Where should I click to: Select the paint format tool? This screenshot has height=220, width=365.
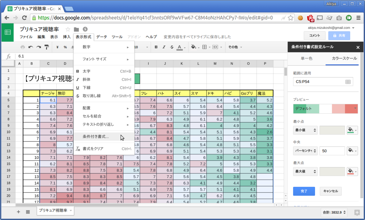(47, 47)
